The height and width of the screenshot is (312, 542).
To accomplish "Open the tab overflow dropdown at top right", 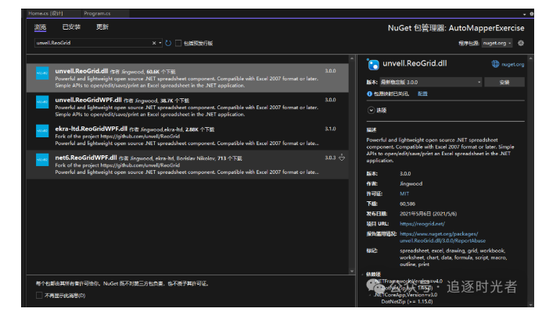I will click(524, 14).
